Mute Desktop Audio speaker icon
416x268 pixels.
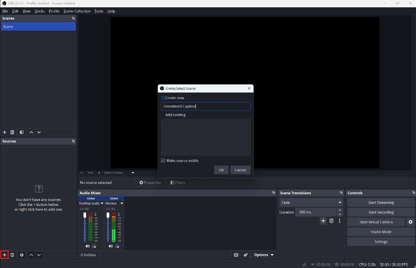pyautogui.click(x=87, y=246)
